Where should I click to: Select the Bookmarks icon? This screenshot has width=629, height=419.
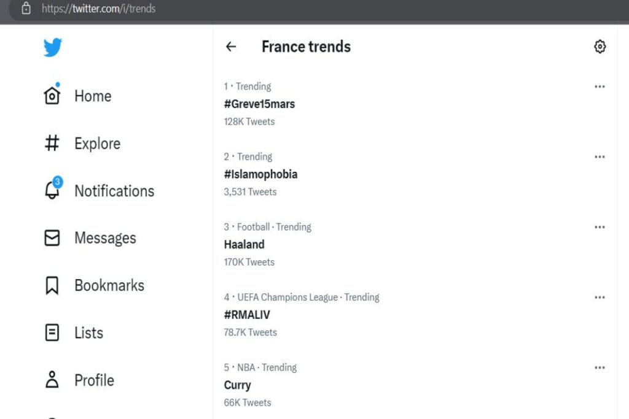(52, 285)
